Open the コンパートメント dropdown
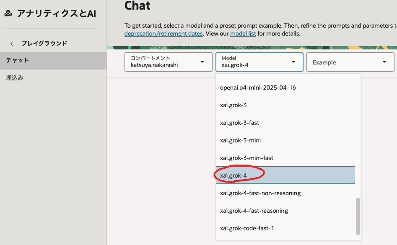Image resolution: width=397 pixels, height=245 pixels. 169,62
